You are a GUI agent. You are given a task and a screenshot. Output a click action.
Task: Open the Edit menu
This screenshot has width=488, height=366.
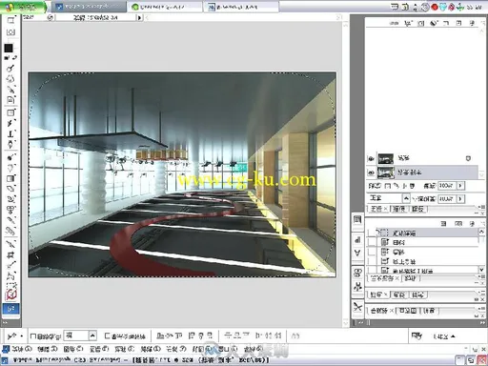pyautogui.click(x=48, y=349)
